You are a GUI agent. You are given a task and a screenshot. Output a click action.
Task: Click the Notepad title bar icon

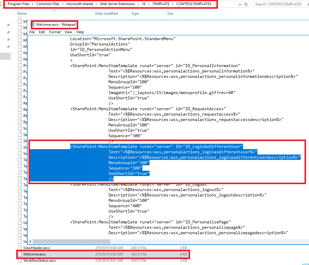click(33, 25)
